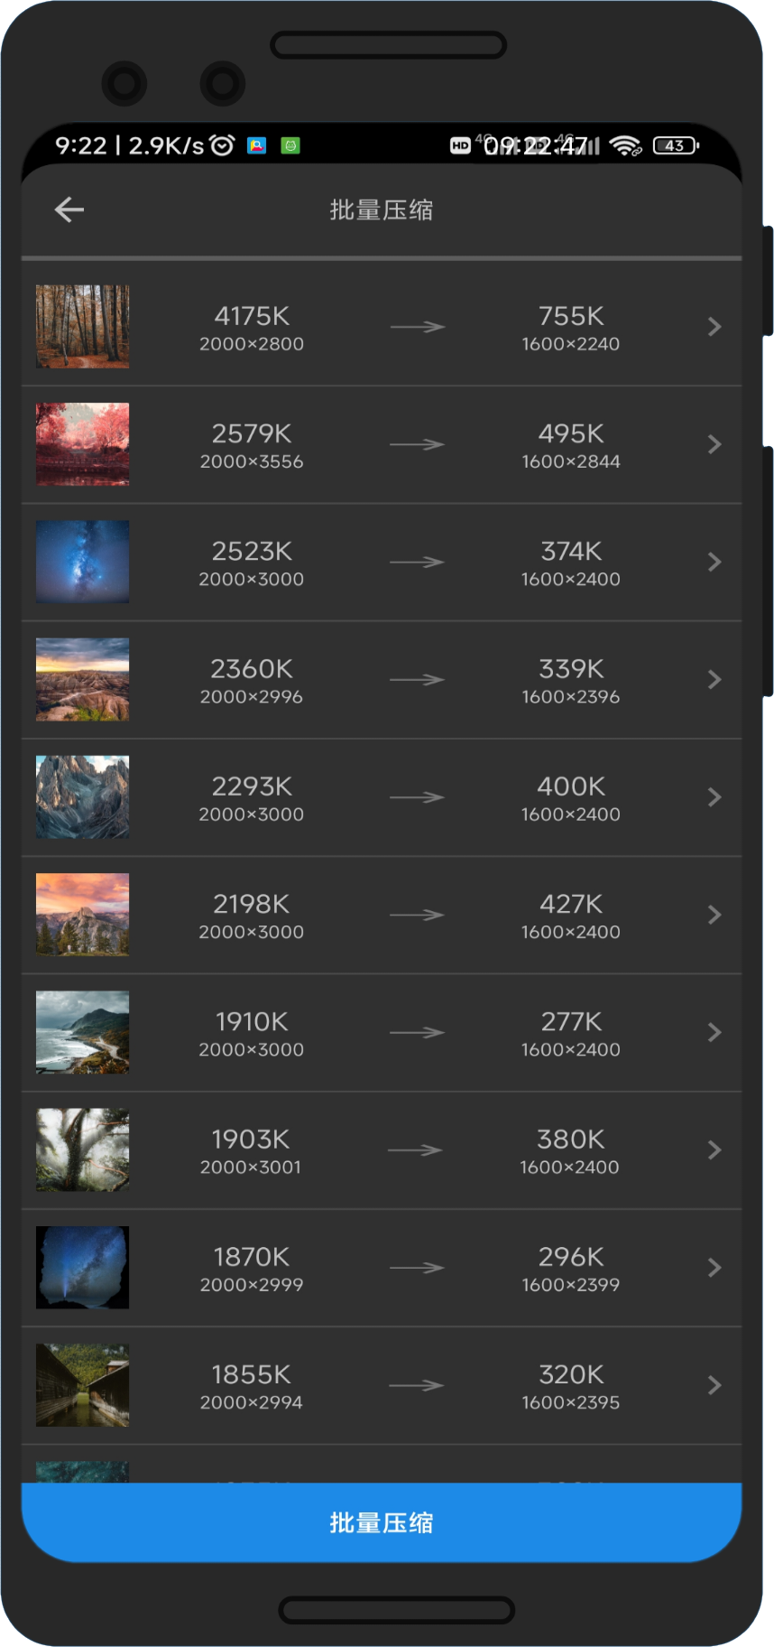
Task: Tap the blue gallery notification icon
Action: (257, 145)
